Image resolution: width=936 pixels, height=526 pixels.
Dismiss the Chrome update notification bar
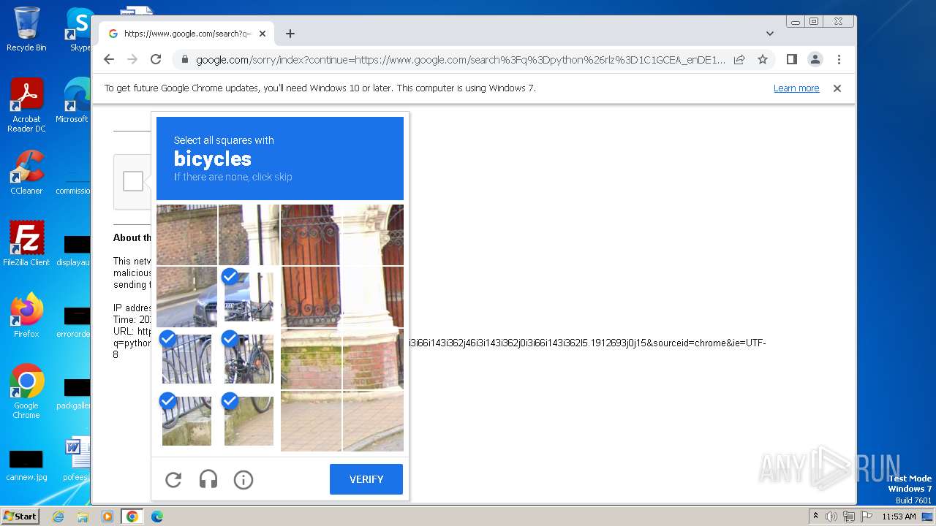(837, 88)
